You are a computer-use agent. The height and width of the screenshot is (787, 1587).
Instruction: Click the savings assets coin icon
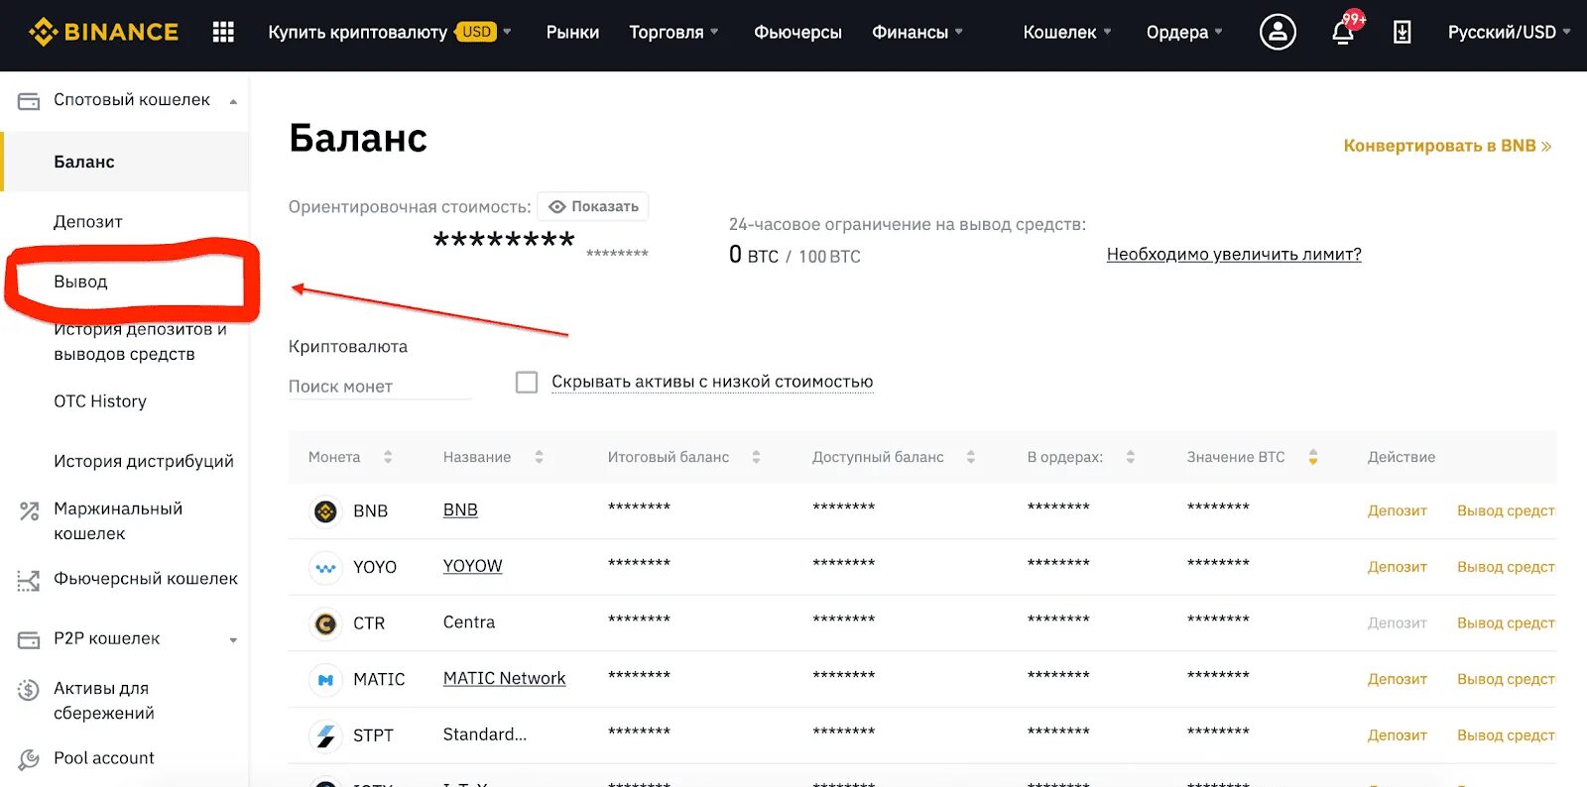point(29,690)
